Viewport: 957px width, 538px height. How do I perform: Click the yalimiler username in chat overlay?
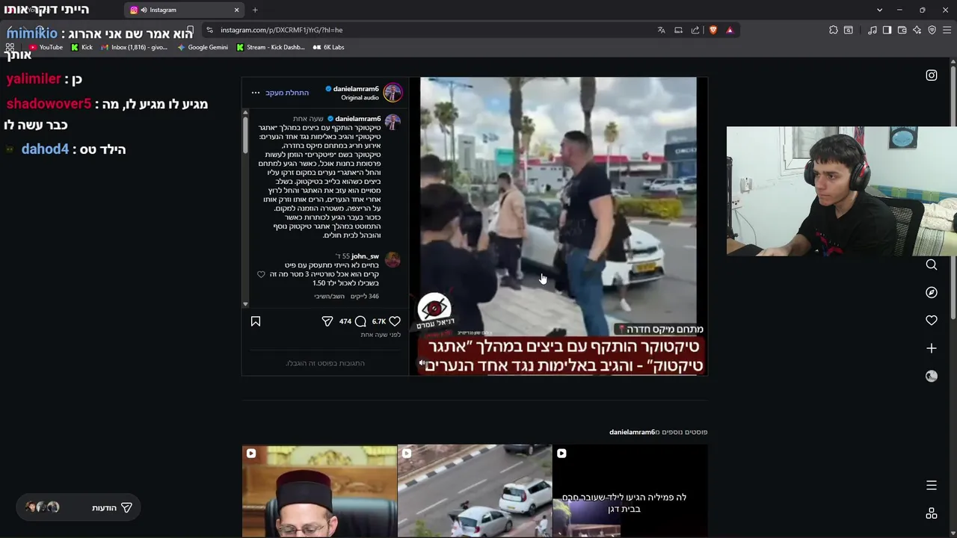coord(34,78)
